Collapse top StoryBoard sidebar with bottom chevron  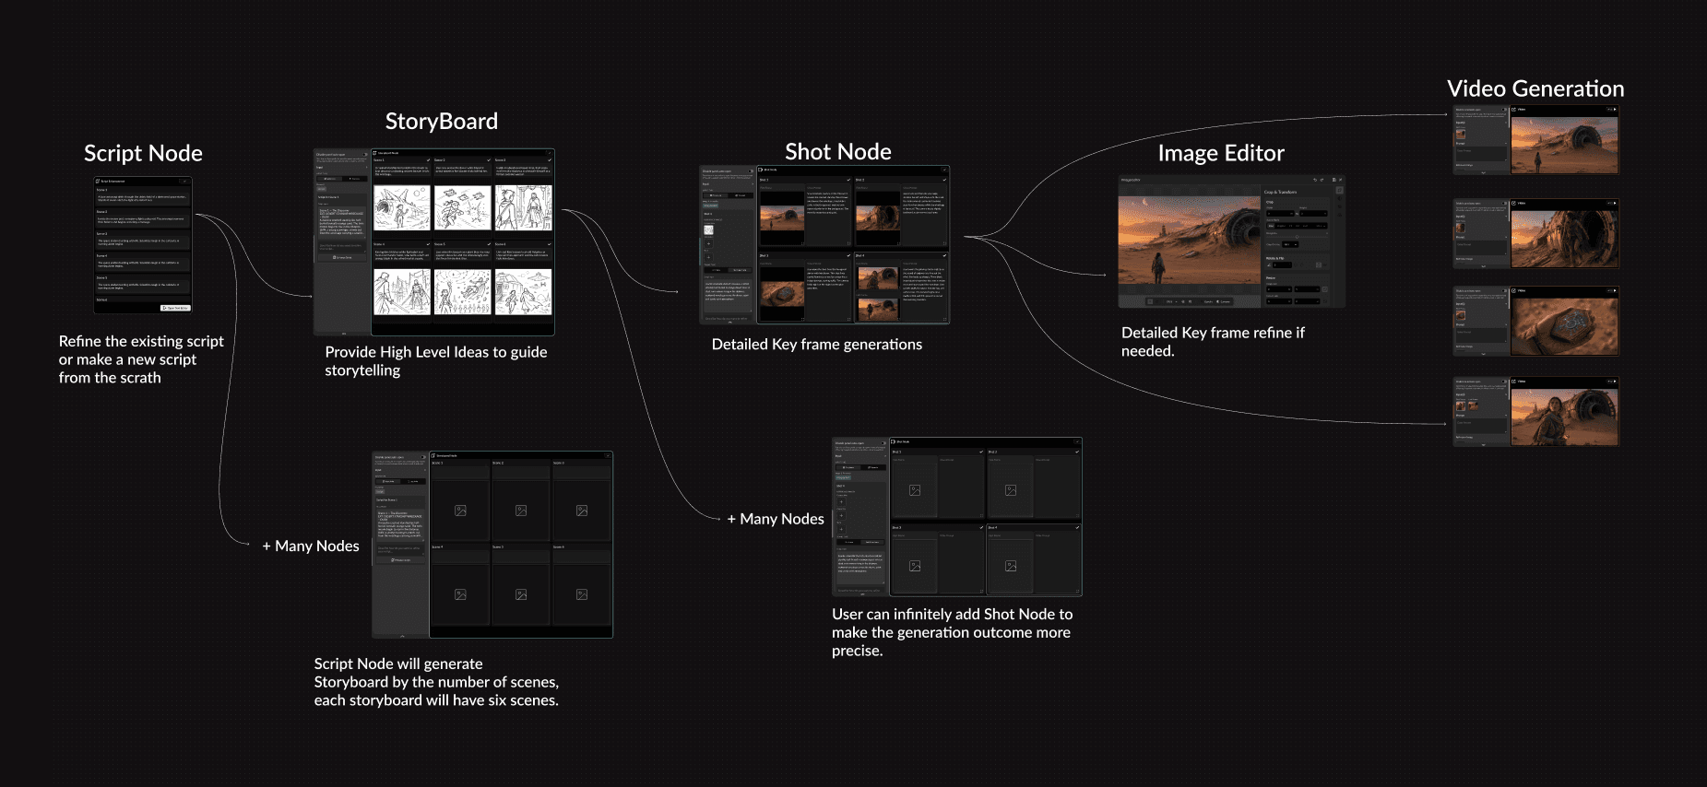[x=344, y=334]
